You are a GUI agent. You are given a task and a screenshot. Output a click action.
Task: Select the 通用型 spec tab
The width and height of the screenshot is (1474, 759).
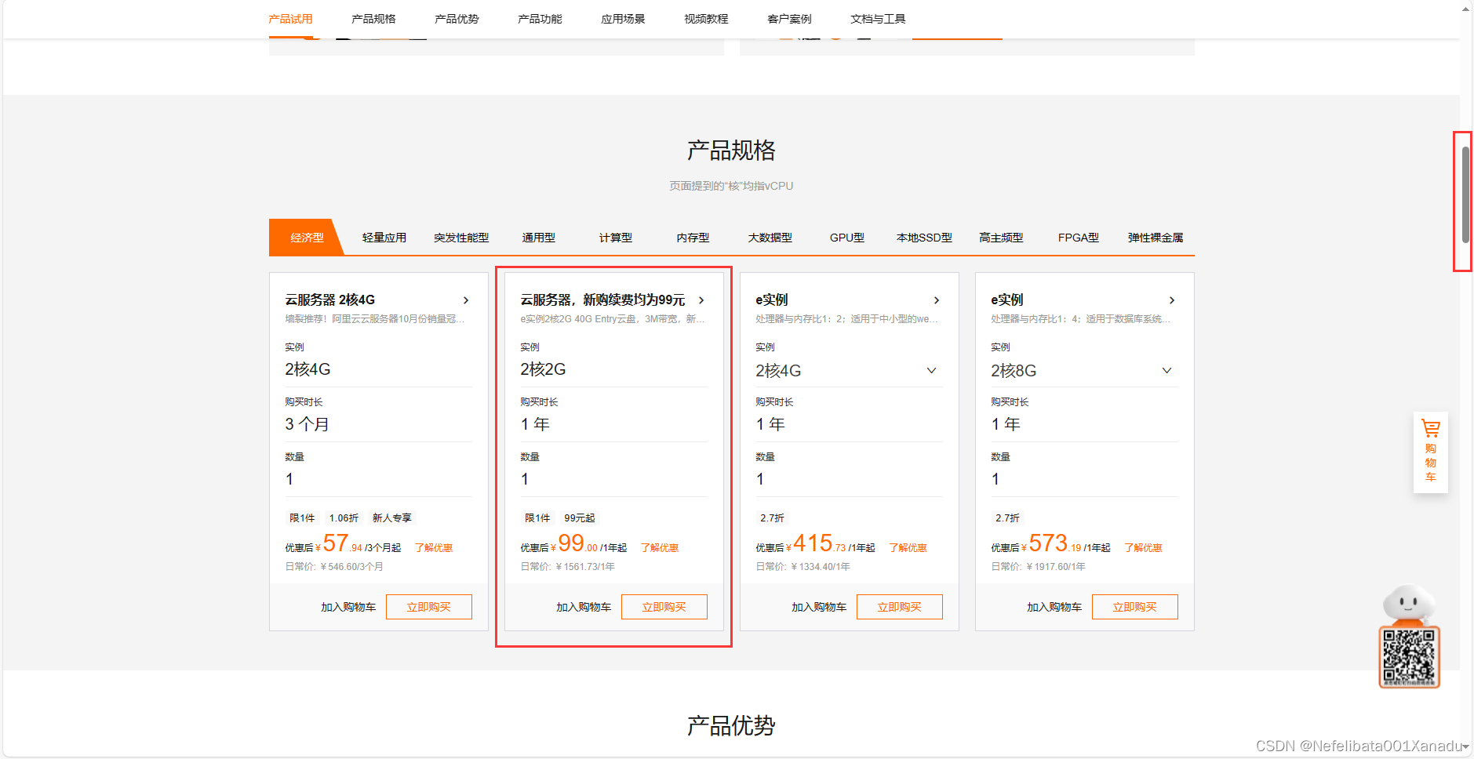(538, 238)
